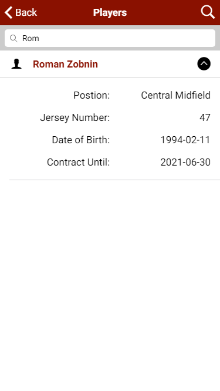Click the Jersey Number label
The width and height of the screenshot is (220, 391).
(x=75, y=117)
